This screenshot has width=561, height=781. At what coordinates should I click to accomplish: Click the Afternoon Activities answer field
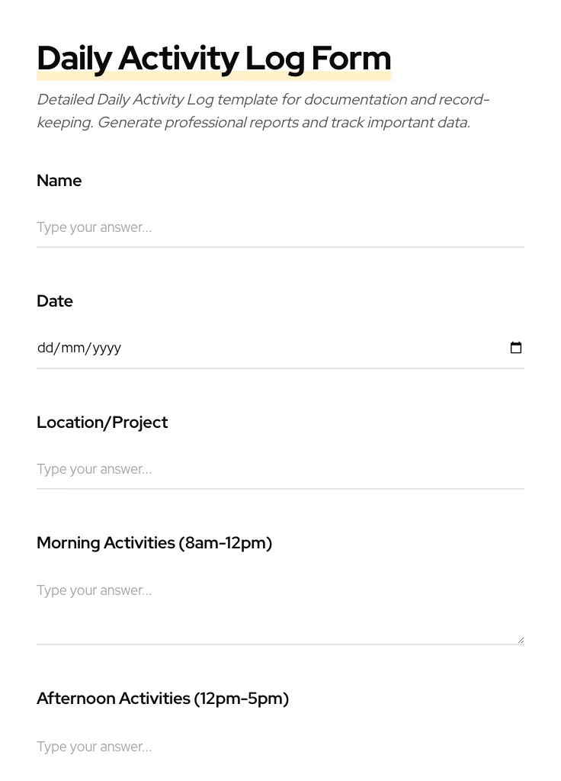pos(280,747)
